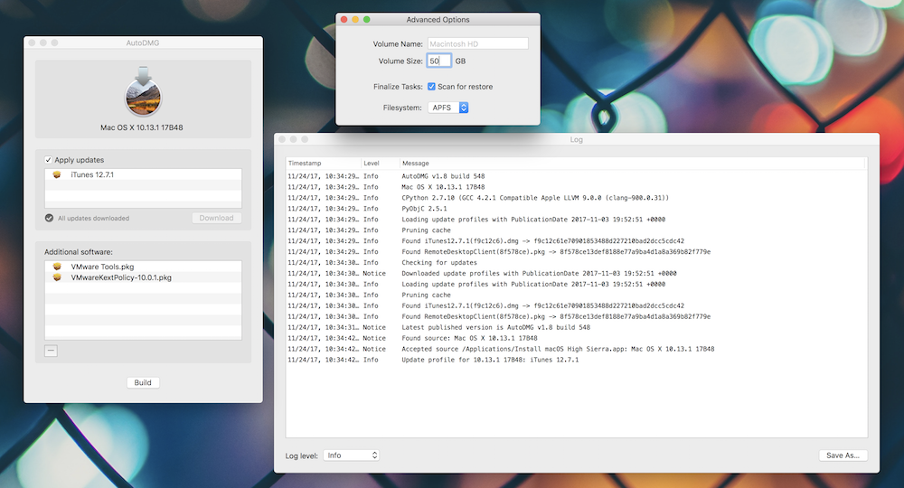Focus the Volume Size field
The image size is (904, 488).
pyautogui.click(x=438, y=61)
